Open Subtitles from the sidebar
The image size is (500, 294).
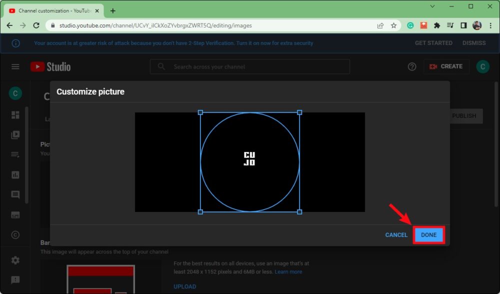tap(15, 215)
